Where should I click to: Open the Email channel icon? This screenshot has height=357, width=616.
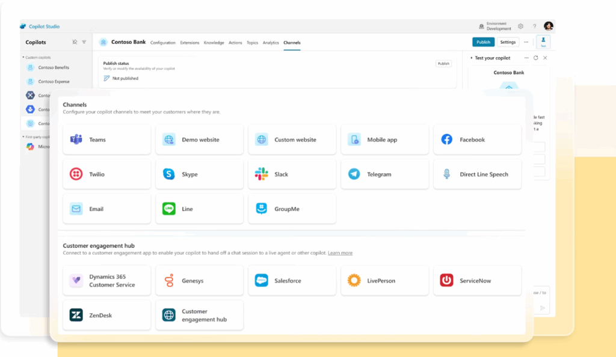76,209
